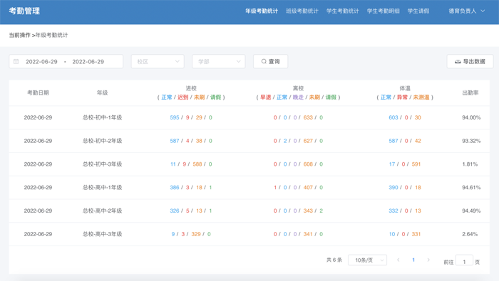Click the 603 normal temperature count
This screenshot has width=499, height=281.
[393, 117]
